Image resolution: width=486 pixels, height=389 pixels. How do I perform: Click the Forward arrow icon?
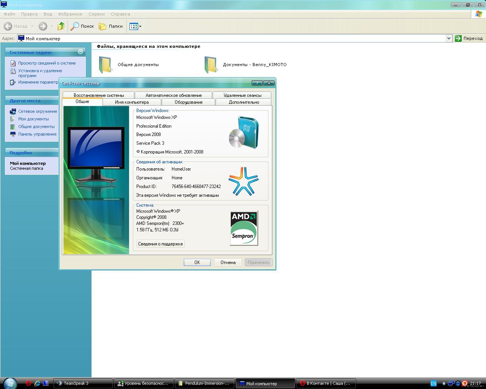point(43,26)
